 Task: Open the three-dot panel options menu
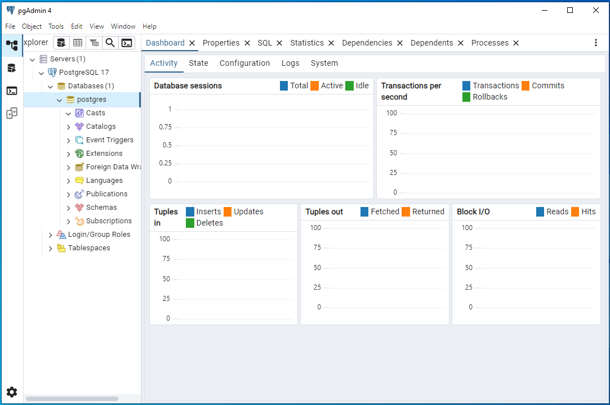tap(596, 43)
